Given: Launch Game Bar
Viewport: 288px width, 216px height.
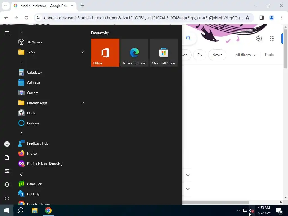Looking at the screenshot, I should pos(51,184).
